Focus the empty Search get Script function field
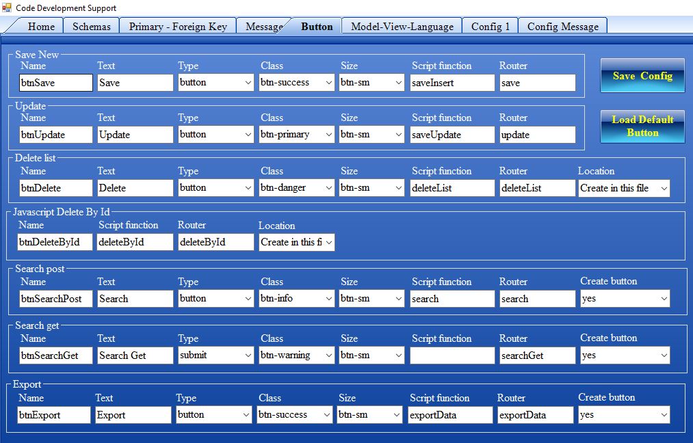693x443 pixels. tap(452, 355)
